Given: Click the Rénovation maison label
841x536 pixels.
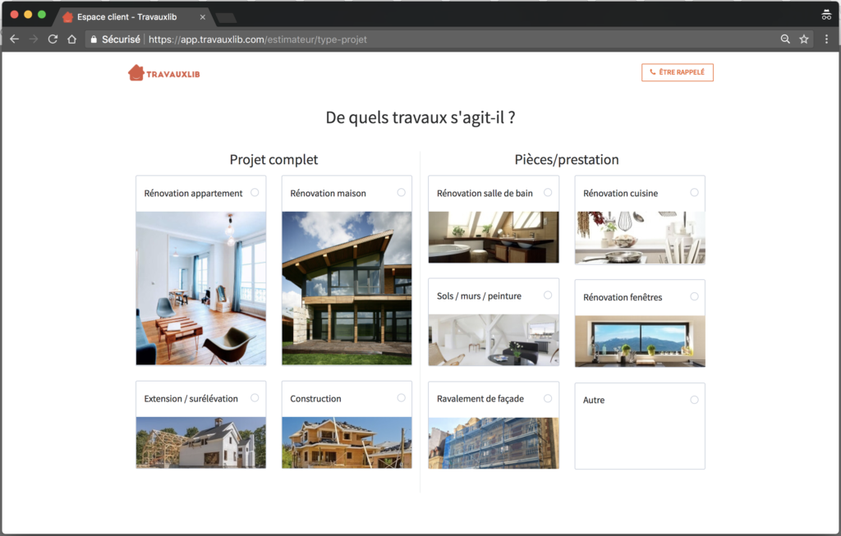Looking at the screenshot, I should point(328,194).
